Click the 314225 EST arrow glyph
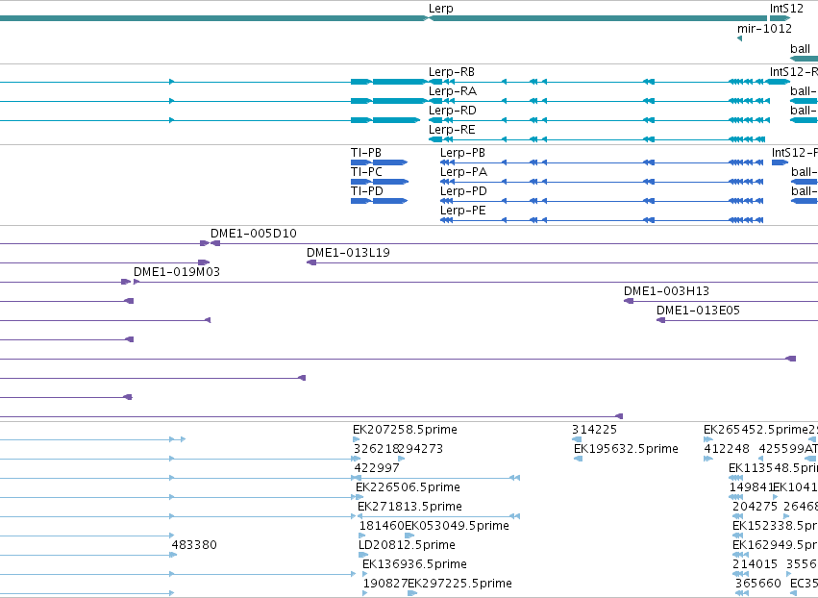 [x=577, y=439]
